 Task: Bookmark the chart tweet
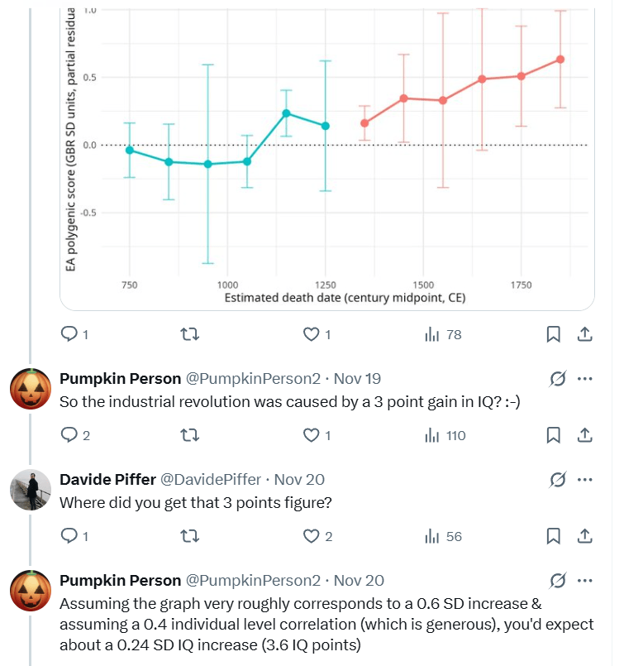[553, 334]
